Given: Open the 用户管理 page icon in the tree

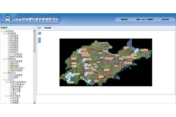Looking at the screenshot, I should 9,38.
